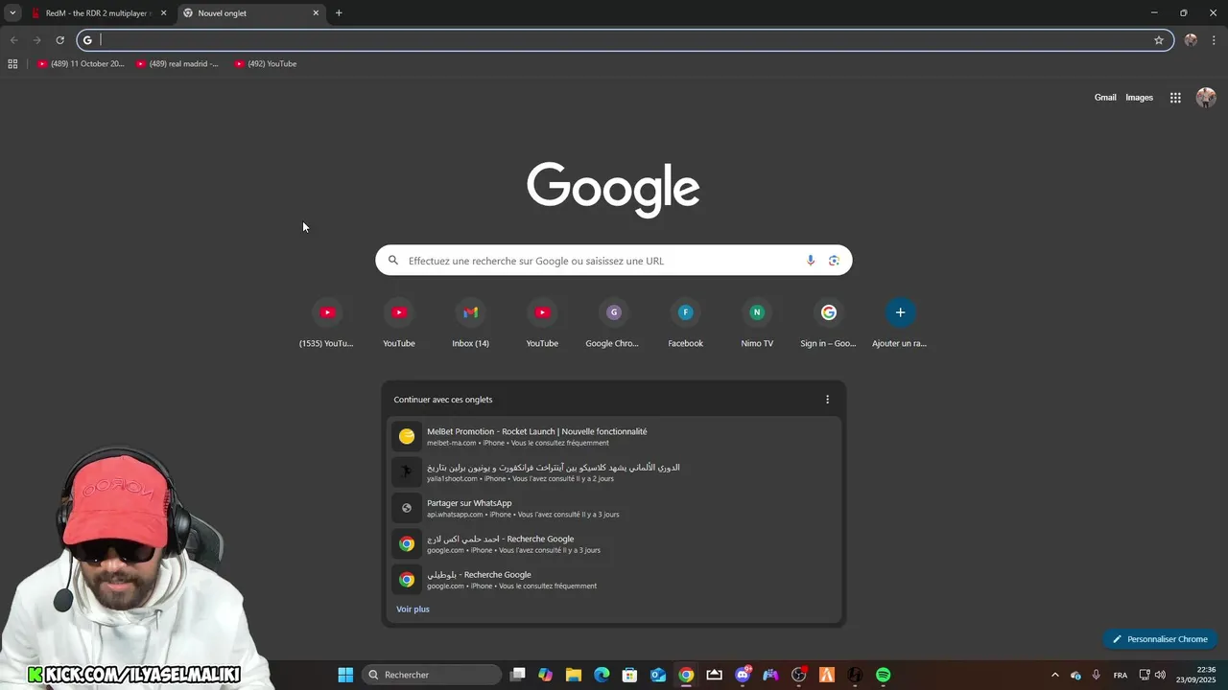The height and width of the screenshot is (690, 1228).
Task: Close the RedM tab
Action: (x=164, y=13)
